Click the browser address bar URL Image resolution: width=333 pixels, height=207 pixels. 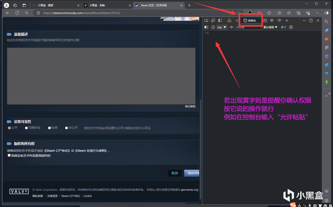coord(82,13)
